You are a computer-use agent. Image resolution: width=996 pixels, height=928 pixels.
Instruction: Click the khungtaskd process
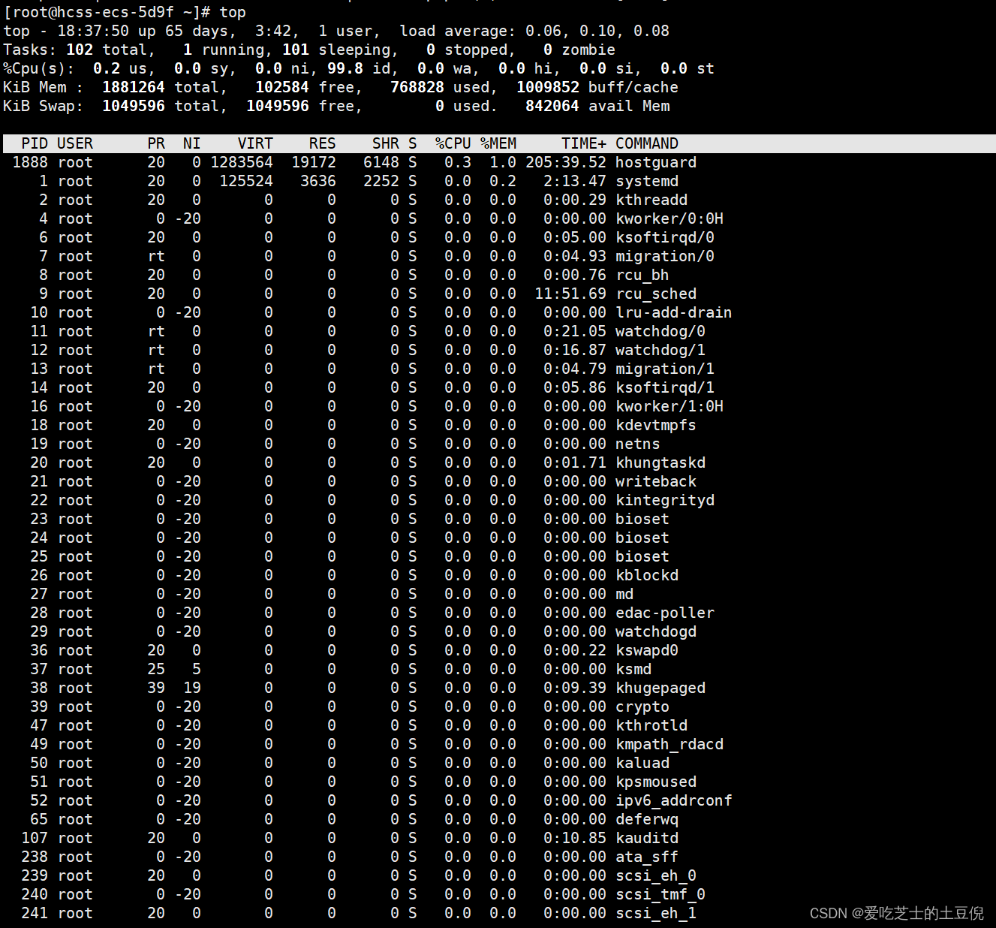point(660,462)
